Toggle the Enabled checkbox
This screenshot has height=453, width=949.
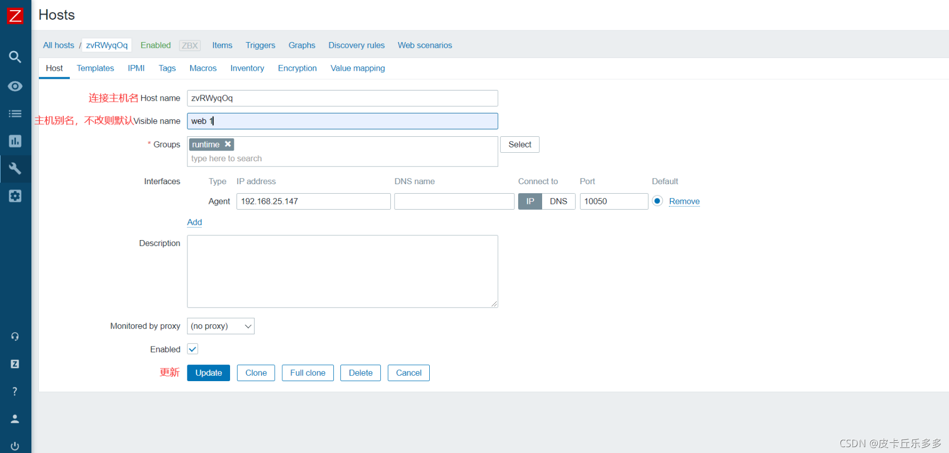pos(193,349)
